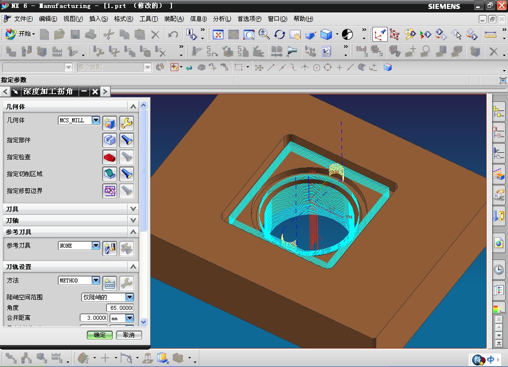This screenshot has height=367, width=508.
Task: Open the 插入(S) menu
Action: [98, 19]
